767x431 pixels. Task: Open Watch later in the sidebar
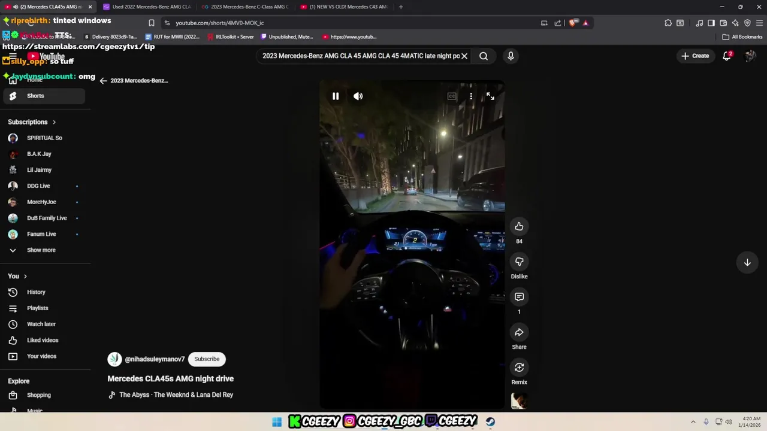pyautogui.click(x=44, y=324)
